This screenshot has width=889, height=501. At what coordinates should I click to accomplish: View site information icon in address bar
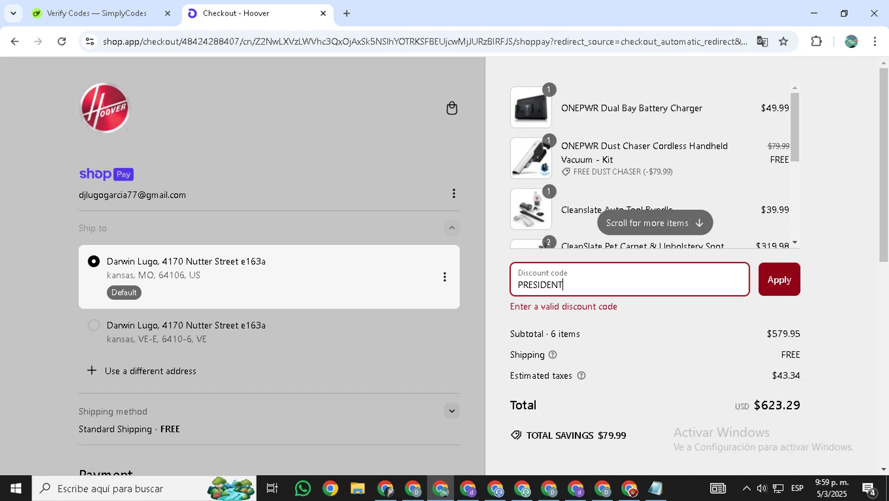(x=89, y=41)
